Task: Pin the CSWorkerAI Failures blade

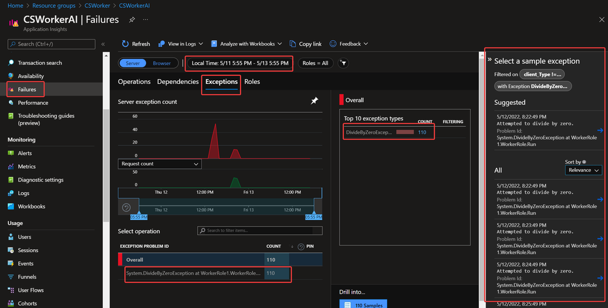Action: click(x=132, y=19)
